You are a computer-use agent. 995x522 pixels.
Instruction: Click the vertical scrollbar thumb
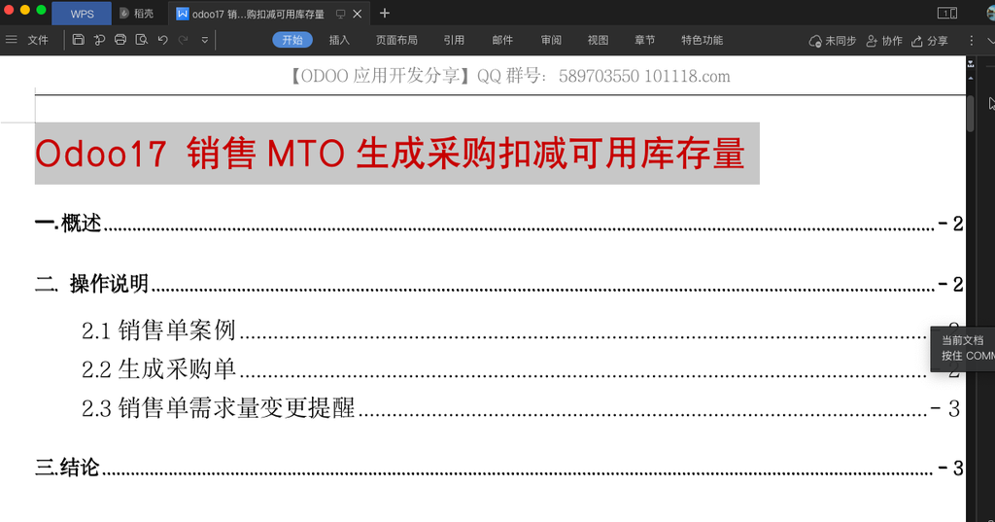pyautogui.click(x=971, y=113)
